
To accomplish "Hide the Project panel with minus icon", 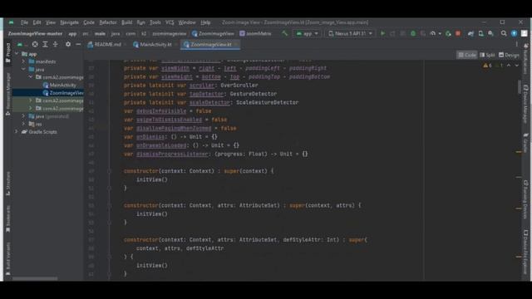I will (78, 44).
